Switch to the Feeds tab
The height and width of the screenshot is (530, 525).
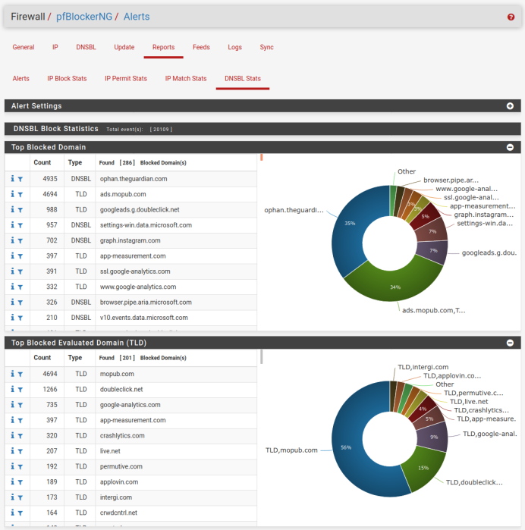point(201,47)
